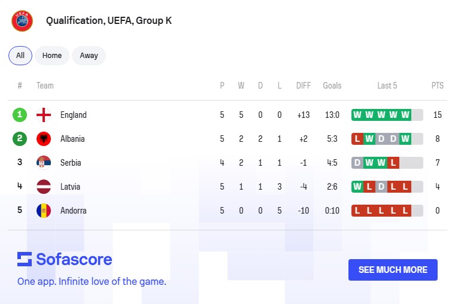This screenshot has width=455, height=304.
Task: Switch to the Home standings tab
Action: click(x=52, y=56)
